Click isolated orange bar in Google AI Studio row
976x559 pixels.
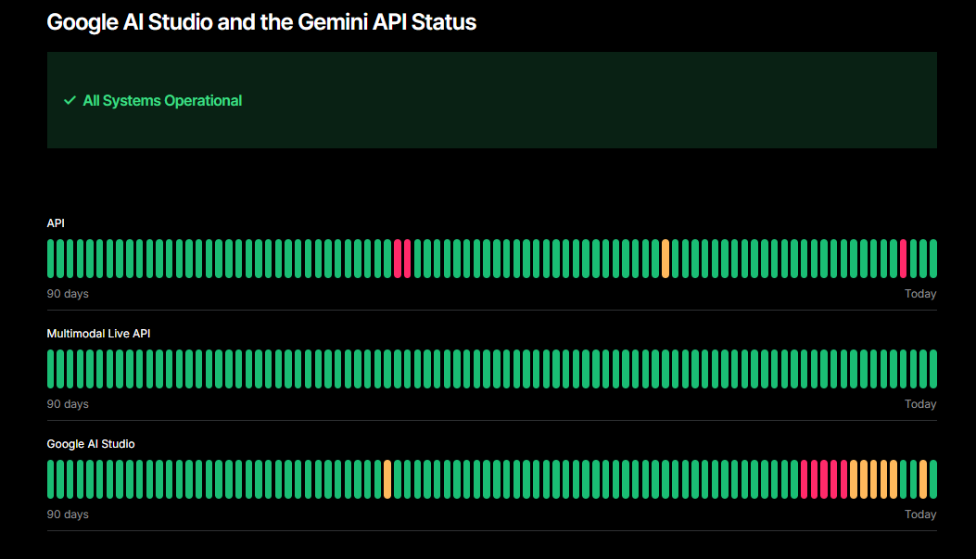click(x=387, y=479)
